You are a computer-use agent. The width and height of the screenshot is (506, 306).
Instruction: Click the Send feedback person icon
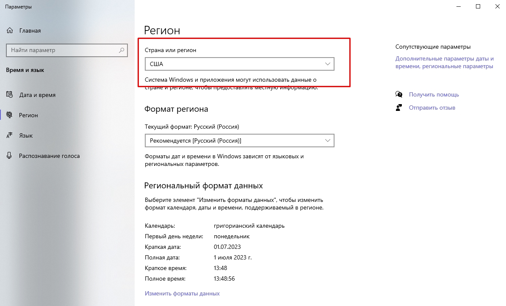pyautogui.click(x=398, y=108)
